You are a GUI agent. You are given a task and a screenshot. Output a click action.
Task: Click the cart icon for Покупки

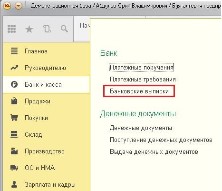(14, 118)
